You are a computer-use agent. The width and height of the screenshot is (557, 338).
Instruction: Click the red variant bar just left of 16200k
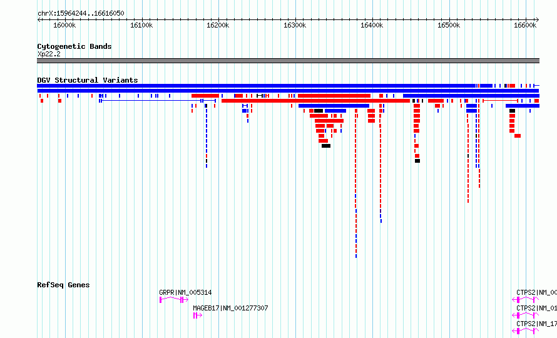(205, 96)
